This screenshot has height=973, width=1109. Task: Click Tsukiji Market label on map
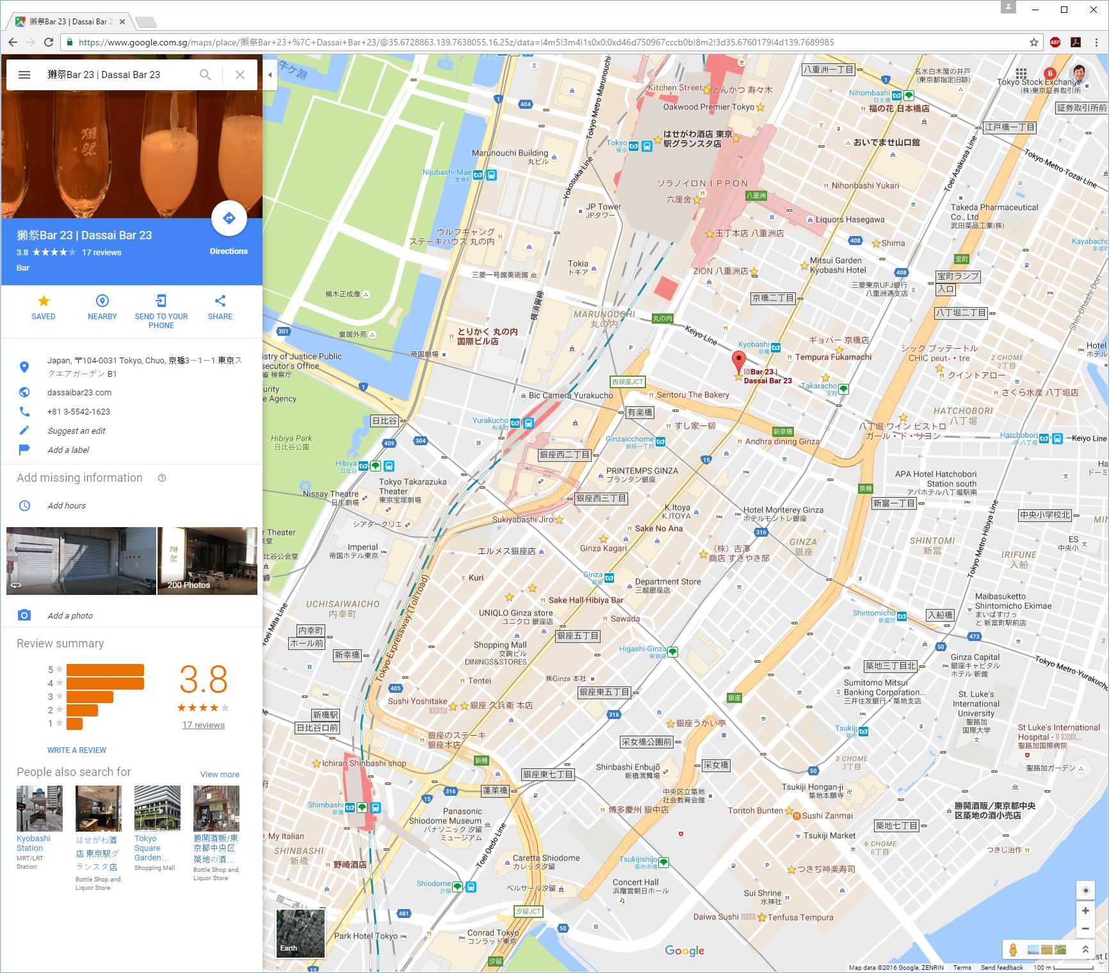click(829, 835)
